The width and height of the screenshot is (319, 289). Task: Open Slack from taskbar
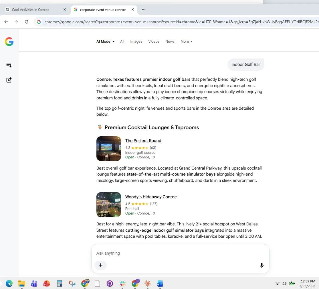[122, 284]
